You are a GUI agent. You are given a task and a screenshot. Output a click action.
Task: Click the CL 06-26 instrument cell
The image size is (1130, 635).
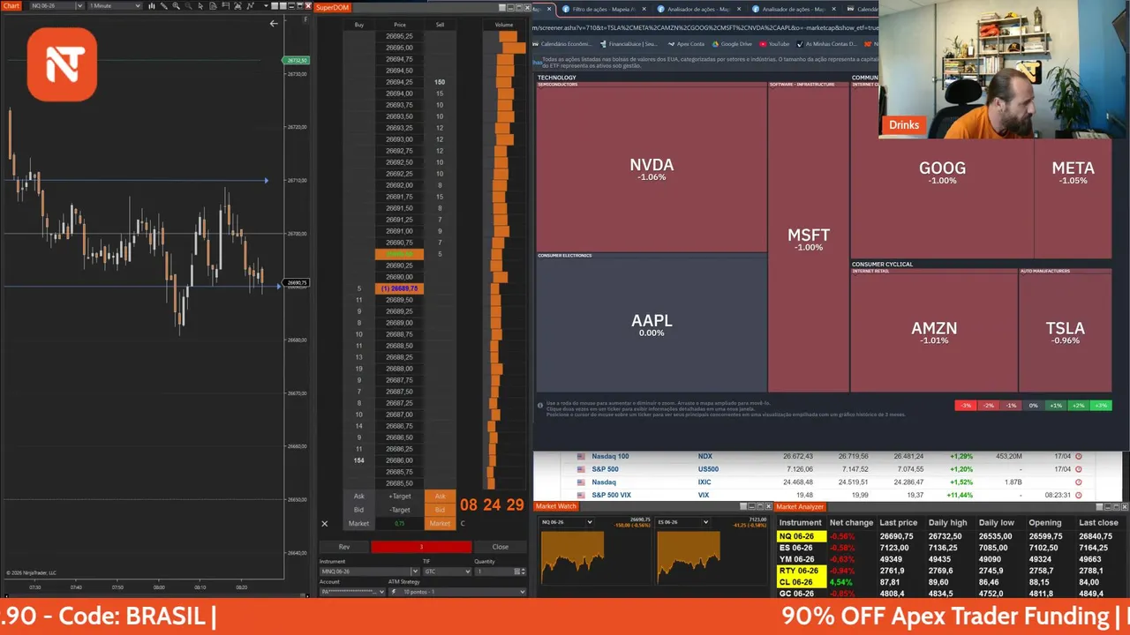pyautogui.click(x=801, y=582)
